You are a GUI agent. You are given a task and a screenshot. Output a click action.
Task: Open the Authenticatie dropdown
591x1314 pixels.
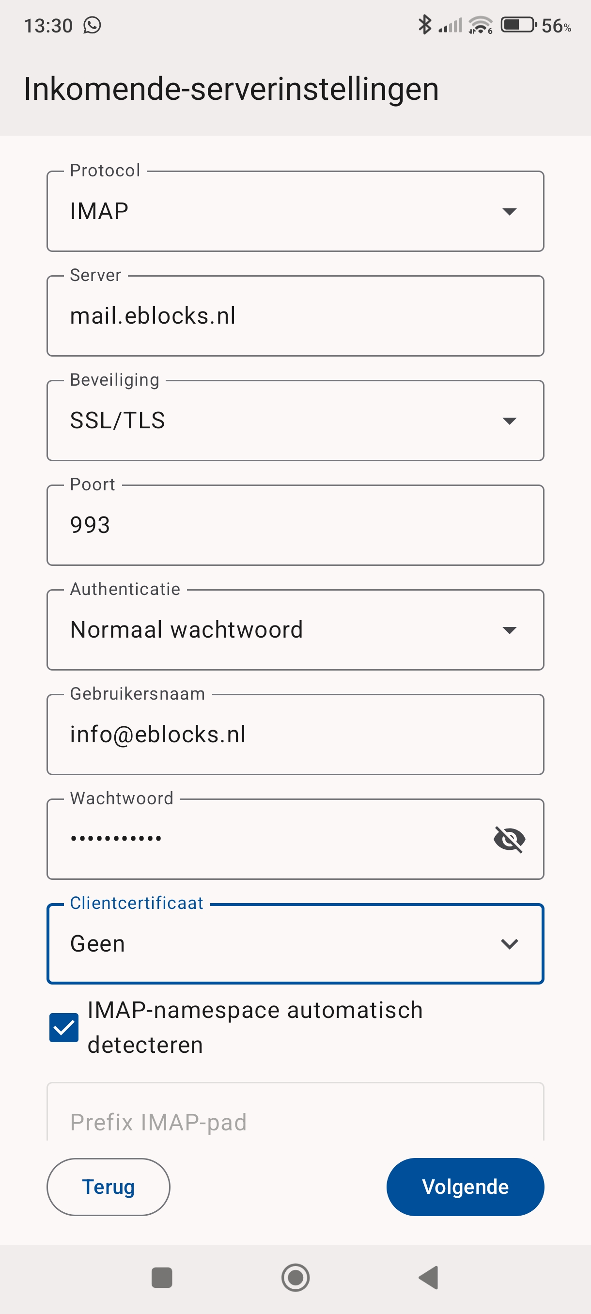[295, 630]
